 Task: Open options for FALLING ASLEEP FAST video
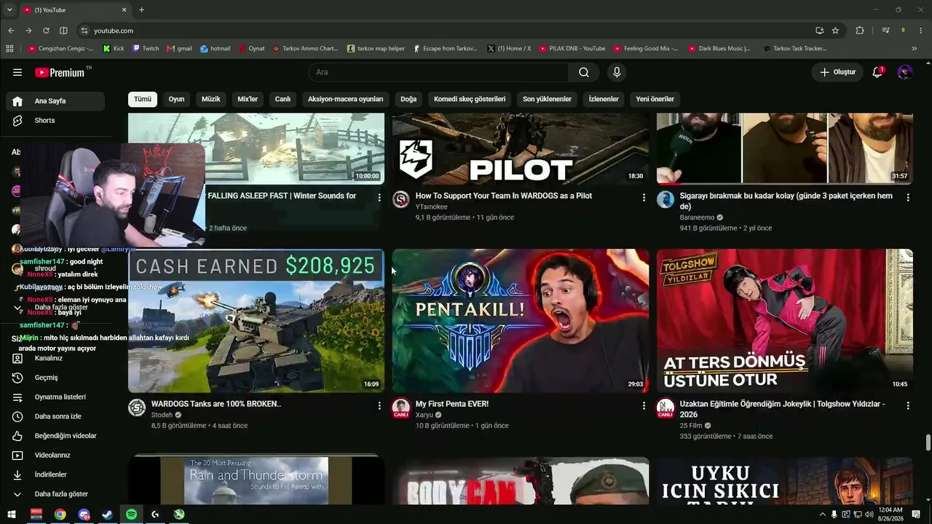pos(379,197)
